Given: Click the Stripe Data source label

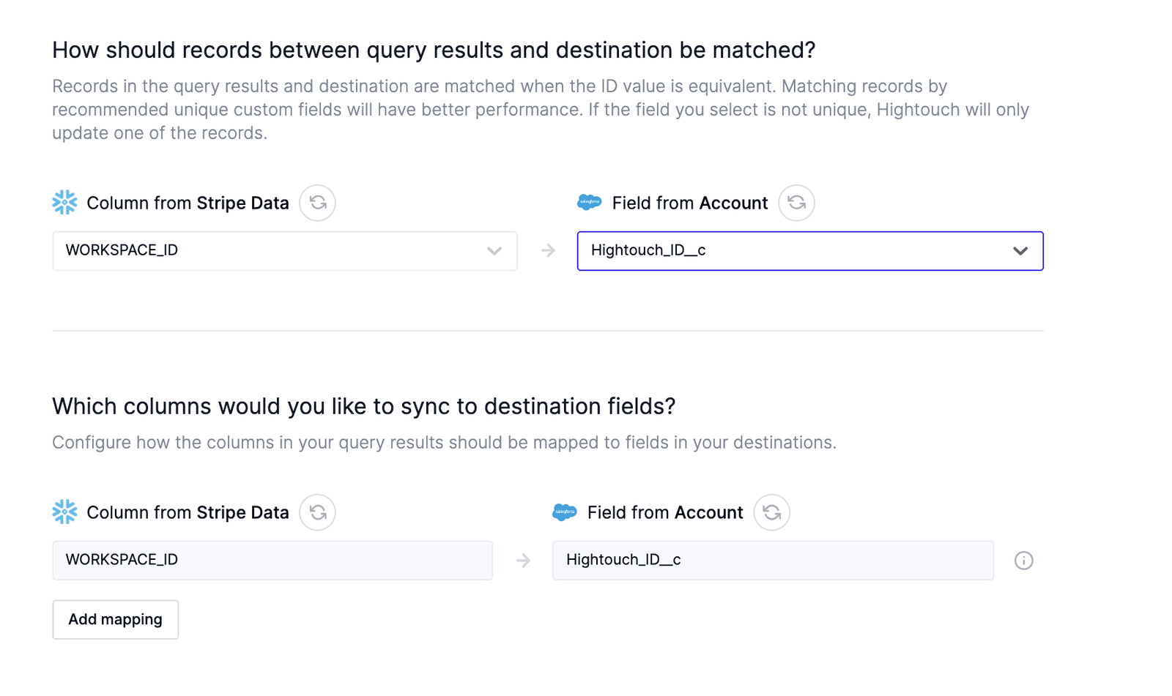Looking at the screenshot, I should coord(242,203).
